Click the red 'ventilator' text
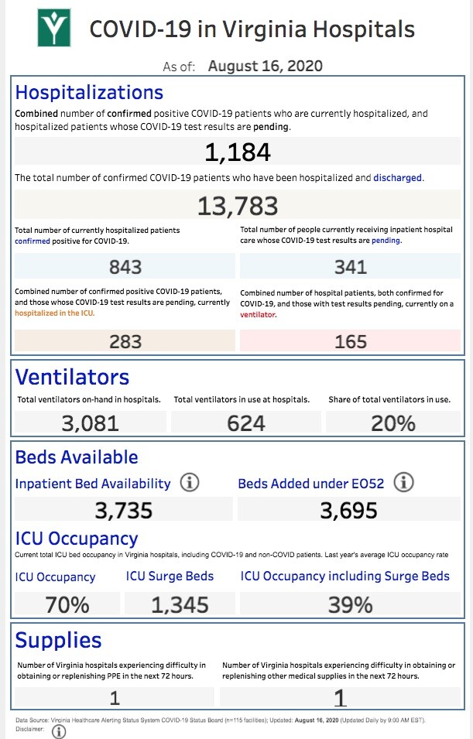This screenshot has width=473, height=739. coord(258,315)
